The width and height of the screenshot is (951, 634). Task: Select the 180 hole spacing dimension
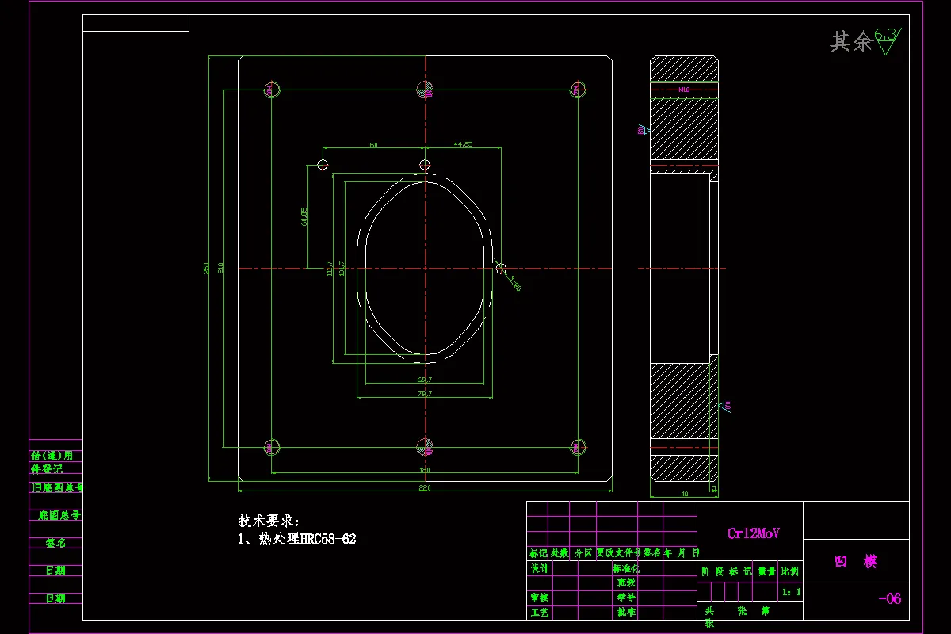(x=425, y=470)
